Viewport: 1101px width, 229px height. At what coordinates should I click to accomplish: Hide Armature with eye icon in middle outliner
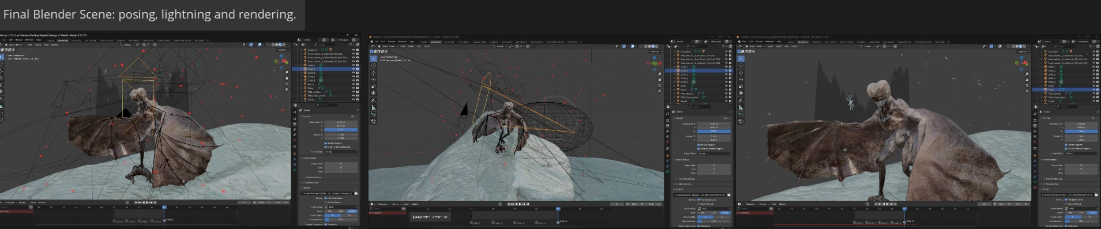[726, 52]
